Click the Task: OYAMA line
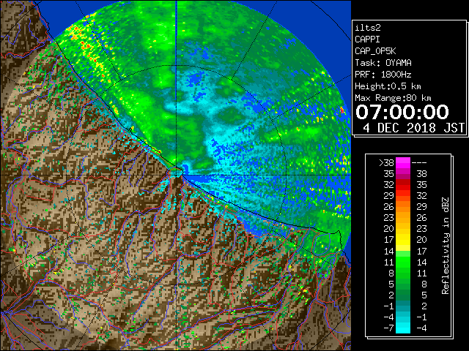469x351 pixels. click(383, 63)
